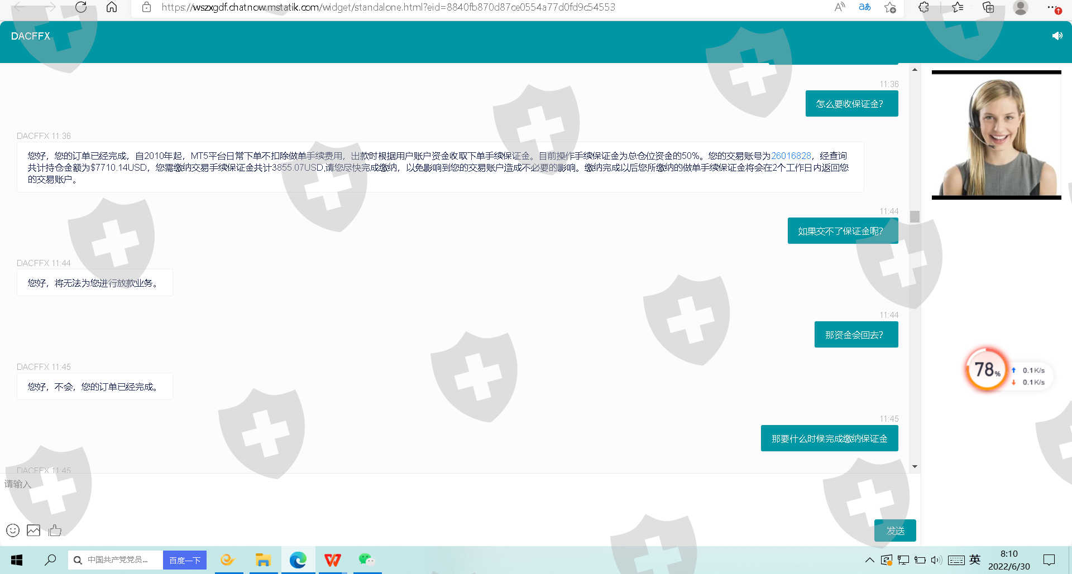Viewport: 1072px width, 574px height.
Task: View site information lock icon
Action: [x=146, y=7]
